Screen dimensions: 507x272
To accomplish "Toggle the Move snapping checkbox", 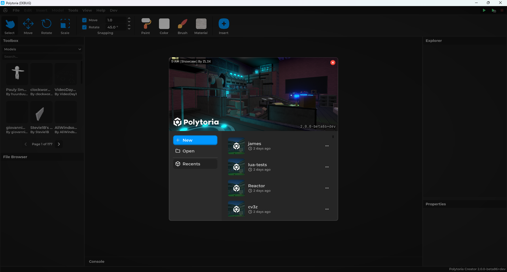I will [84, 20].
